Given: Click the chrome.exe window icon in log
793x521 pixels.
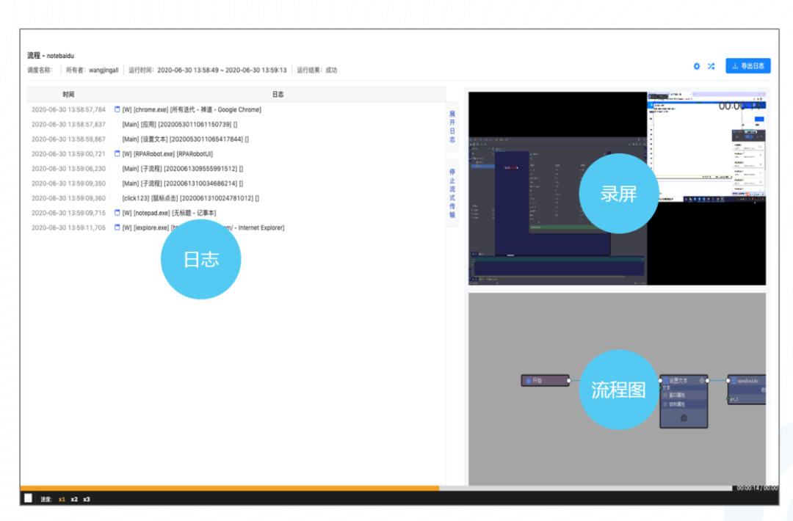Looking at the screenshot, I should click(117, 109).
